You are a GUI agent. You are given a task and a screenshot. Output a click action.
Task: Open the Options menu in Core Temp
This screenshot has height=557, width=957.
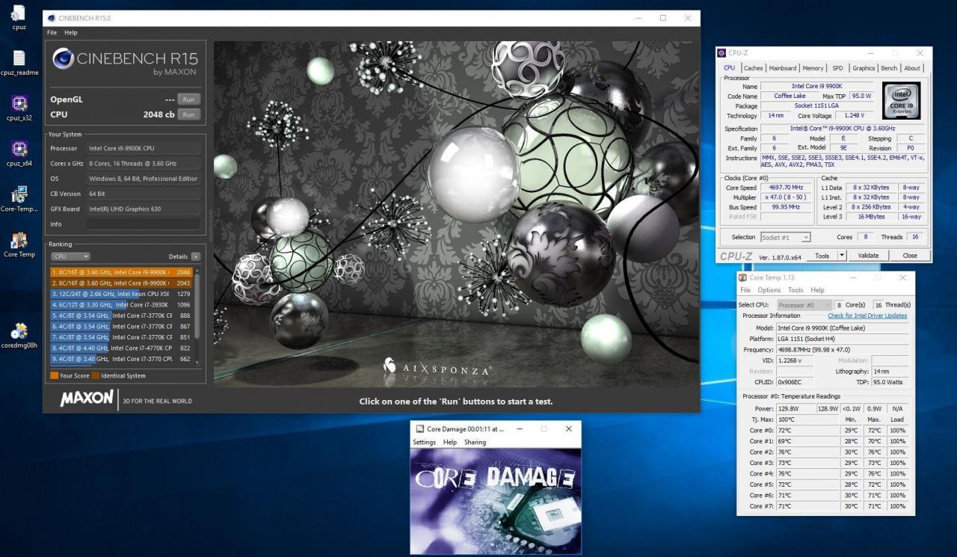click(769, 290)
